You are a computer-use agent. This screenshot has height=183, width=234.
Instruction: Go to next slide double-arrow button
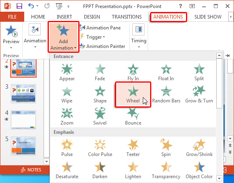pyautogui.click(x=230, y=152)
